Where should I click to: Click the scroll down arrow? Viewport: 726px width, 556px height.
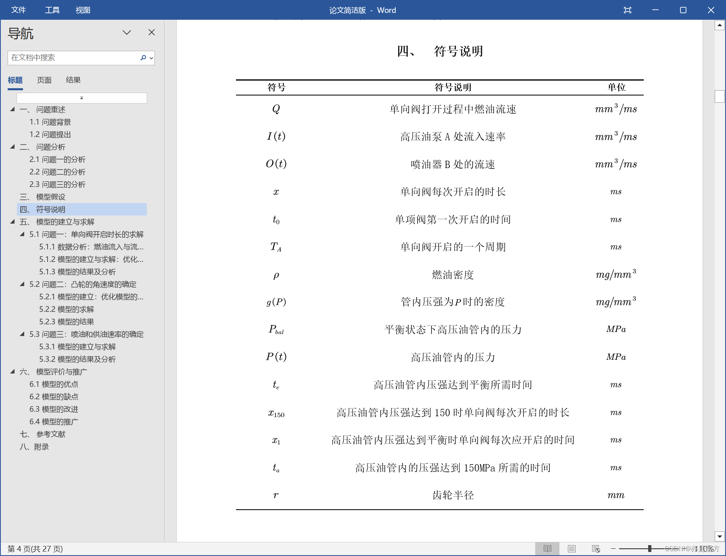coord(720,536)
